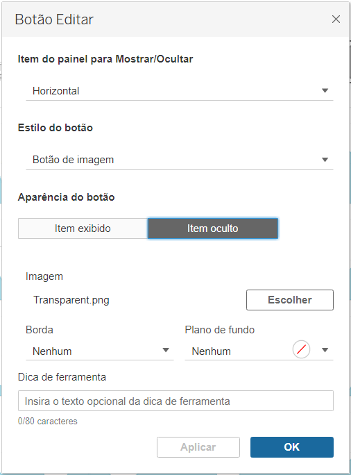The height and width of the screenshot is (475, 351).
Task: Close the Botão Editar dialog
Action: [336, 19]
